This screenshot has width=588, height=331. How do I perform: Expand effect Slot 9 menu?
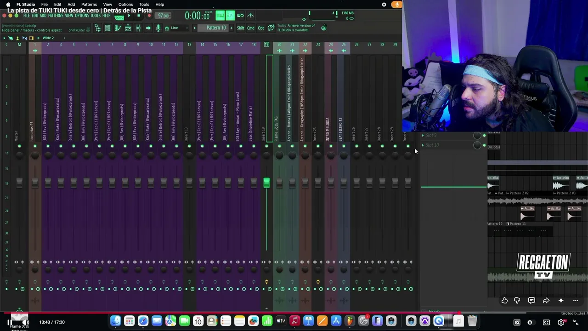coord(423,136)
